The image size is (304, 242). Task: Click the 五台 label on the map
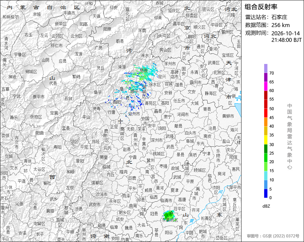(68, 98)
